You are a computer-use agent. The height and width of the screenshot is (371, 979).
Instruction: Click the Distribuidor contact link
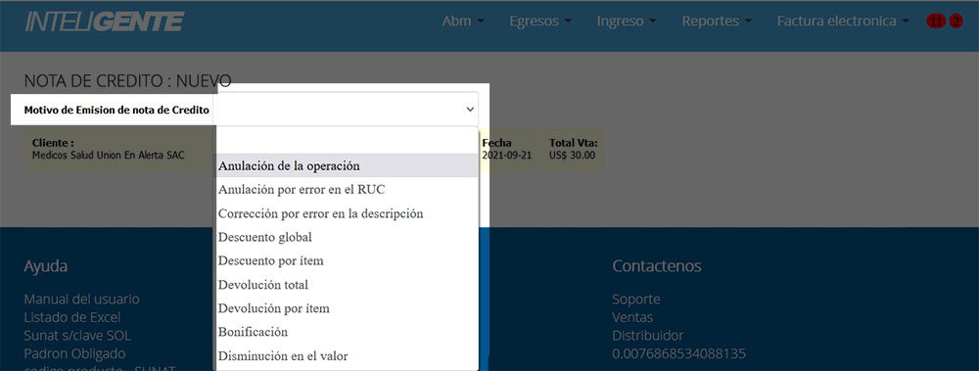tap(647, 336)
